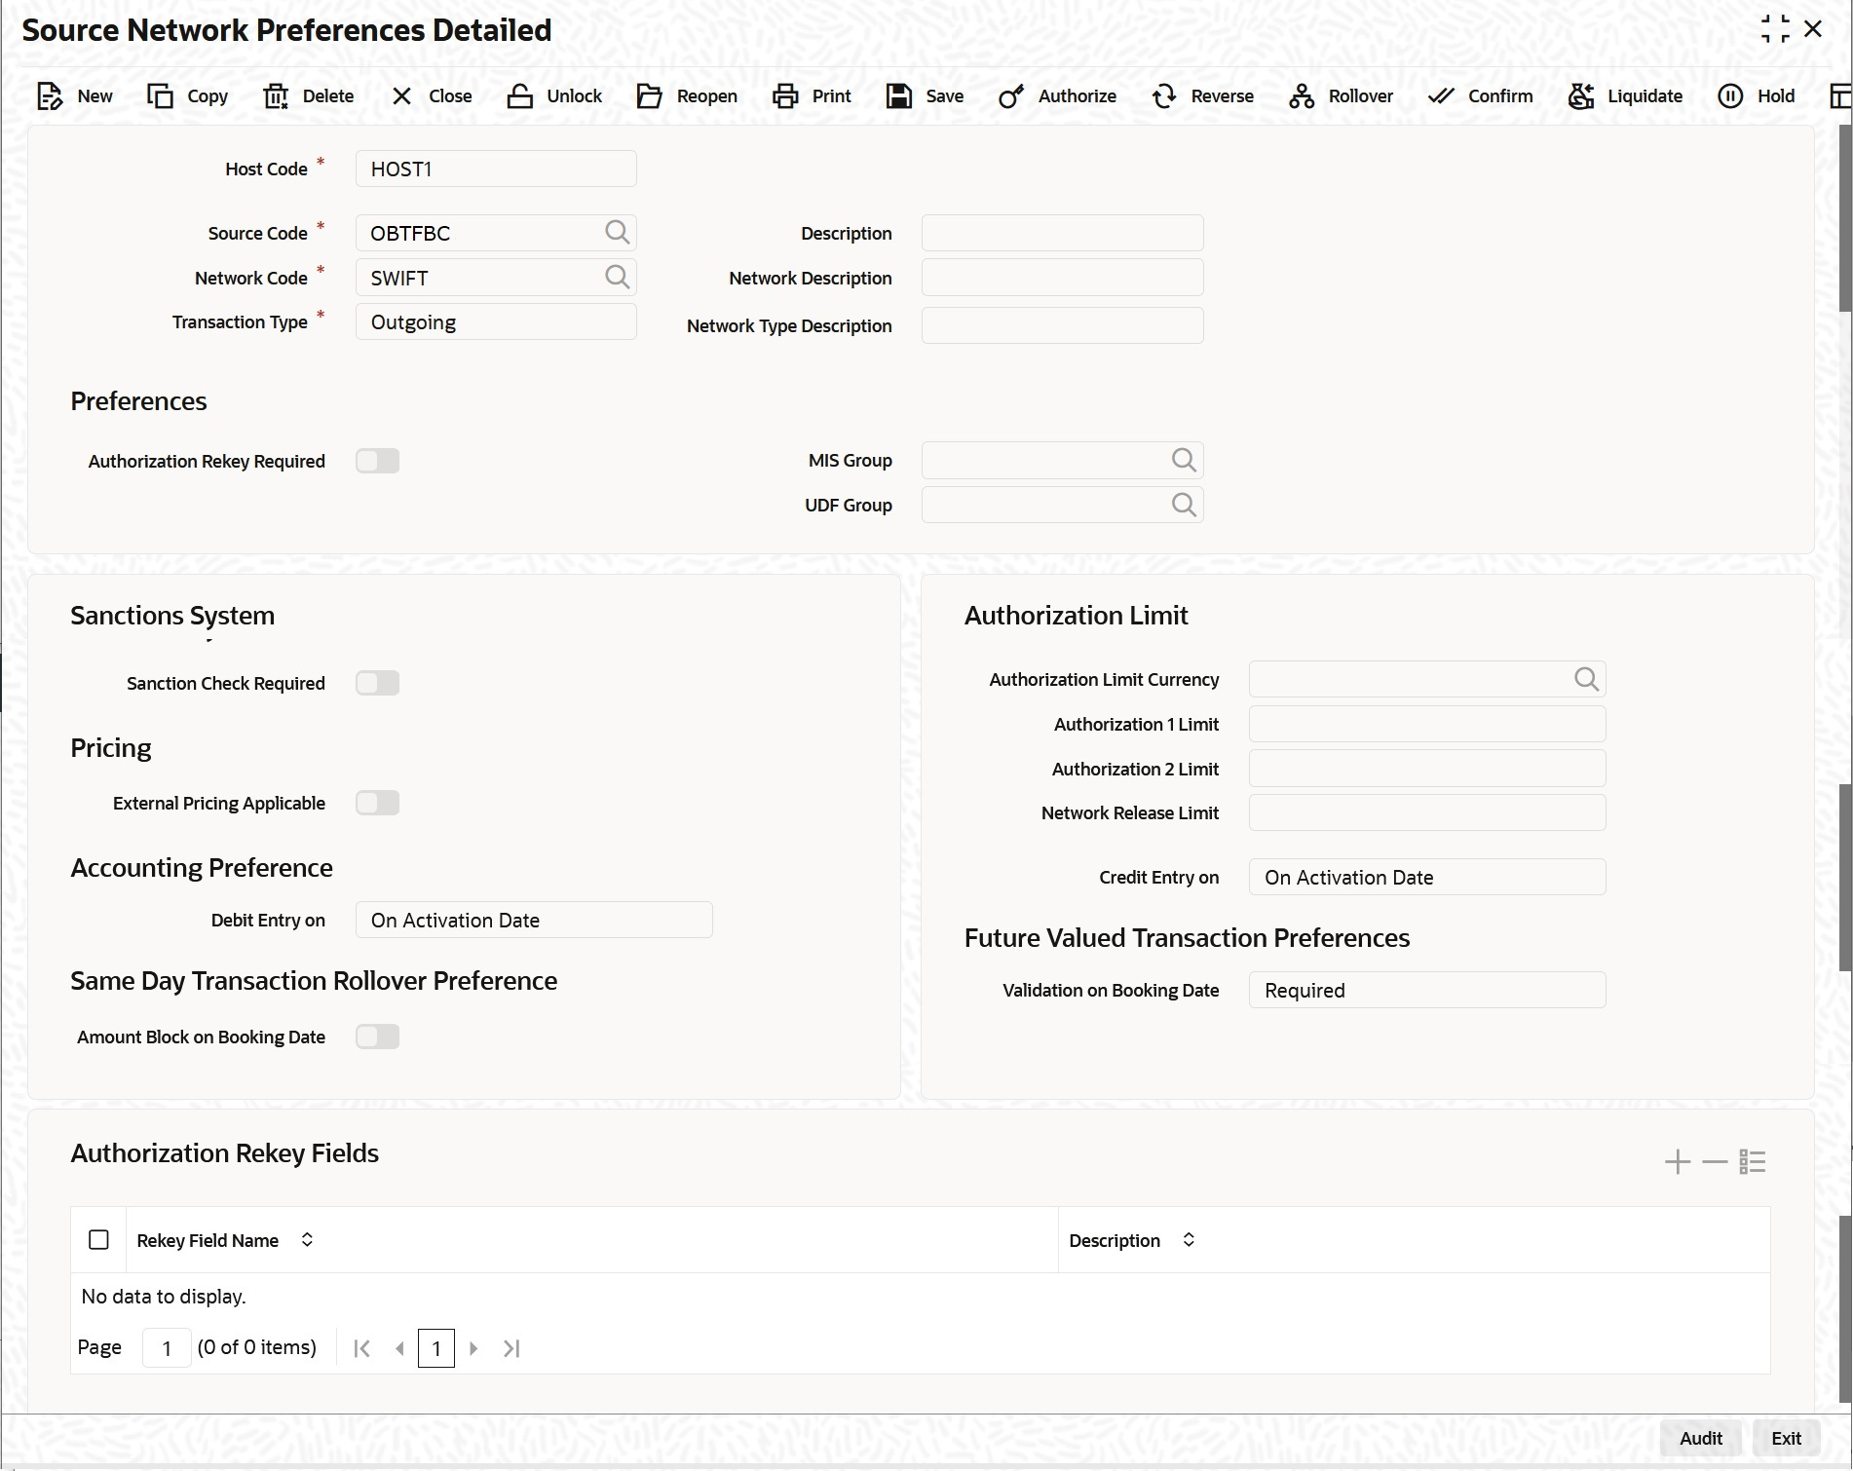Sort by Description column arrows
This screenshot has height=1471, width=1853.
pyautogui.click(x=1189, y=1240)
